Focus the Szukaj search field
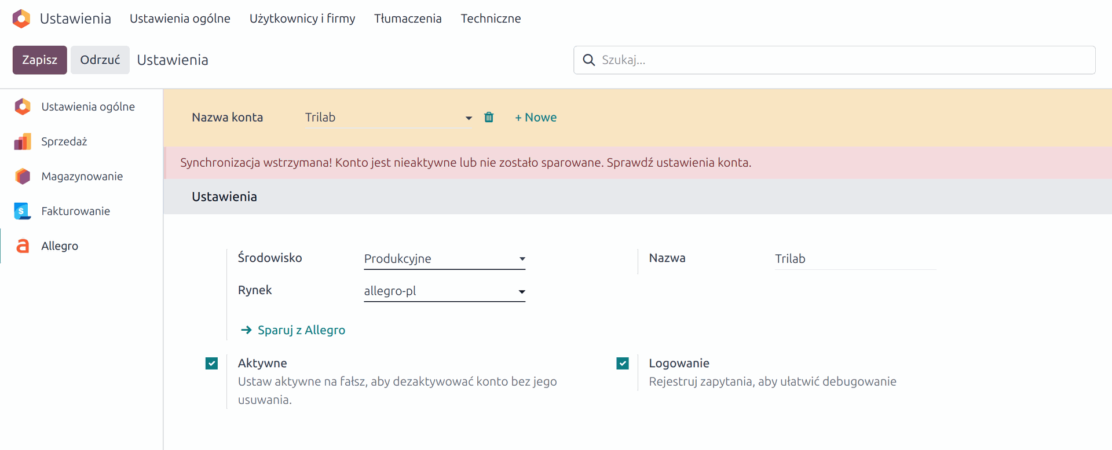The height and width of the screenshot is (450, 1112). tap(835, 60)
